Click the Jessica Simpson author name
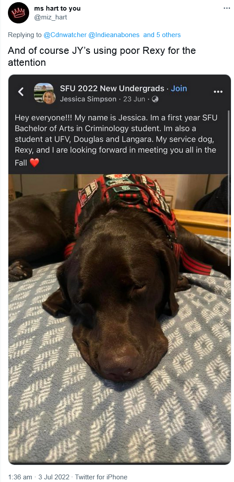This screenshot has width=234, height=482. pos(88,99)
